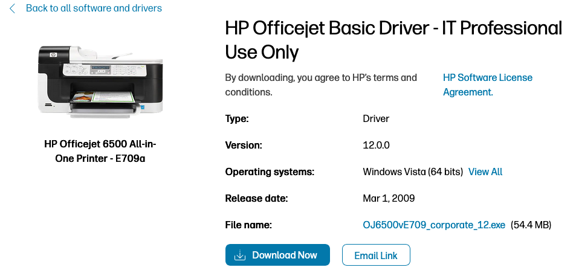Screen dimensions: 576x276
Task: Click the 54.4 MB file size text
Action: tap(531, 225)
